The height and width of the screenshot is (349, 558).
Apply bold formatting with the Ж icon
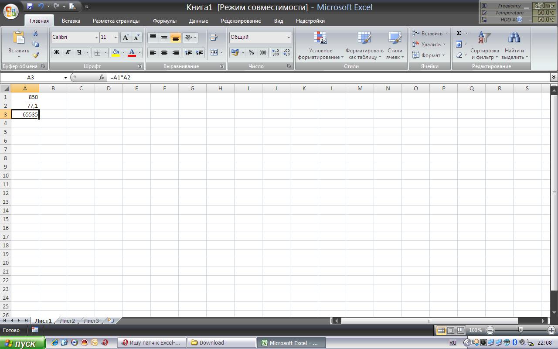click(56, 52)
